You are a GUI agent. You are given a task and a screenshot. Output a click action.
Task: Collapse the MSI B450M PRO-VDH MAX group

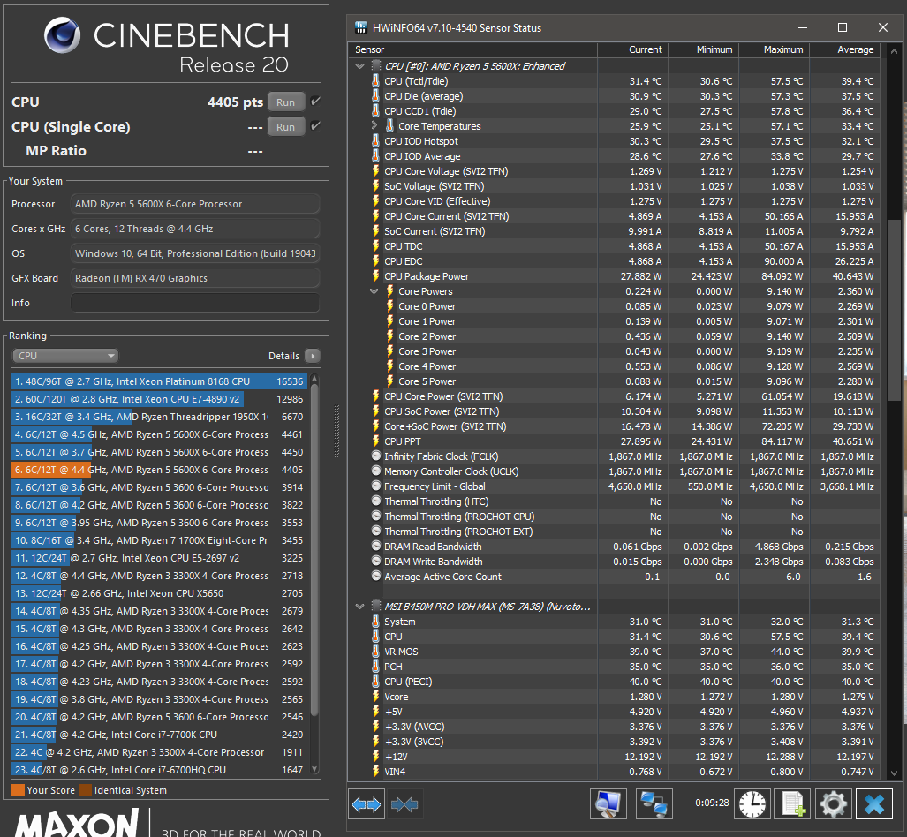(x=359, y=607)
